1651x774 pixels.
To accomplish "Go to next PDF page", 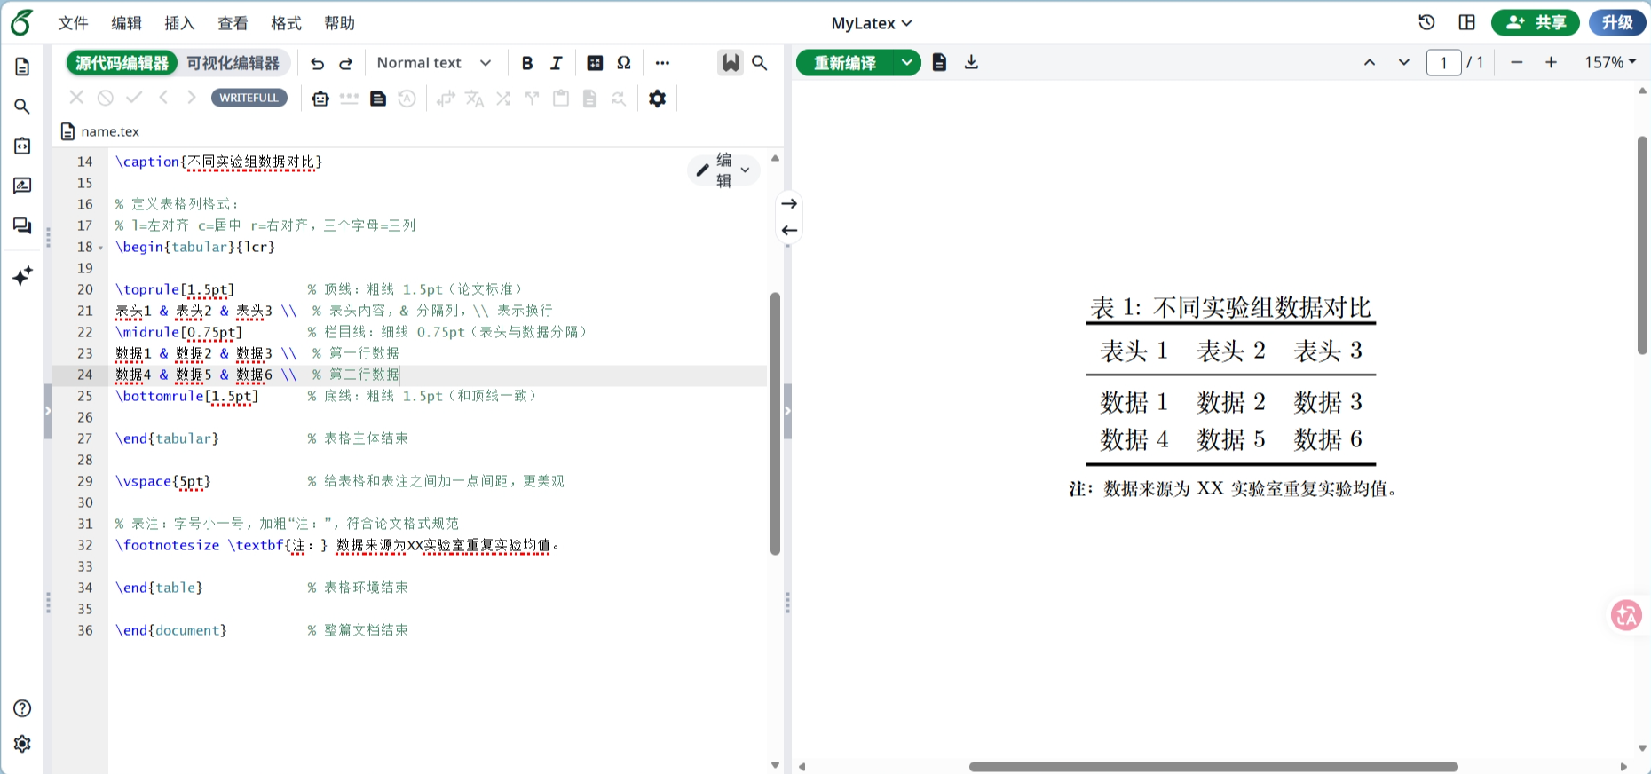I will click(x=1403, y=62).
